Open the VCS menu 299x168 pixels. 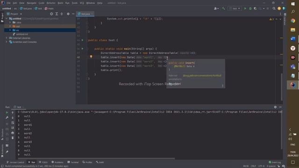coord(82,3)
